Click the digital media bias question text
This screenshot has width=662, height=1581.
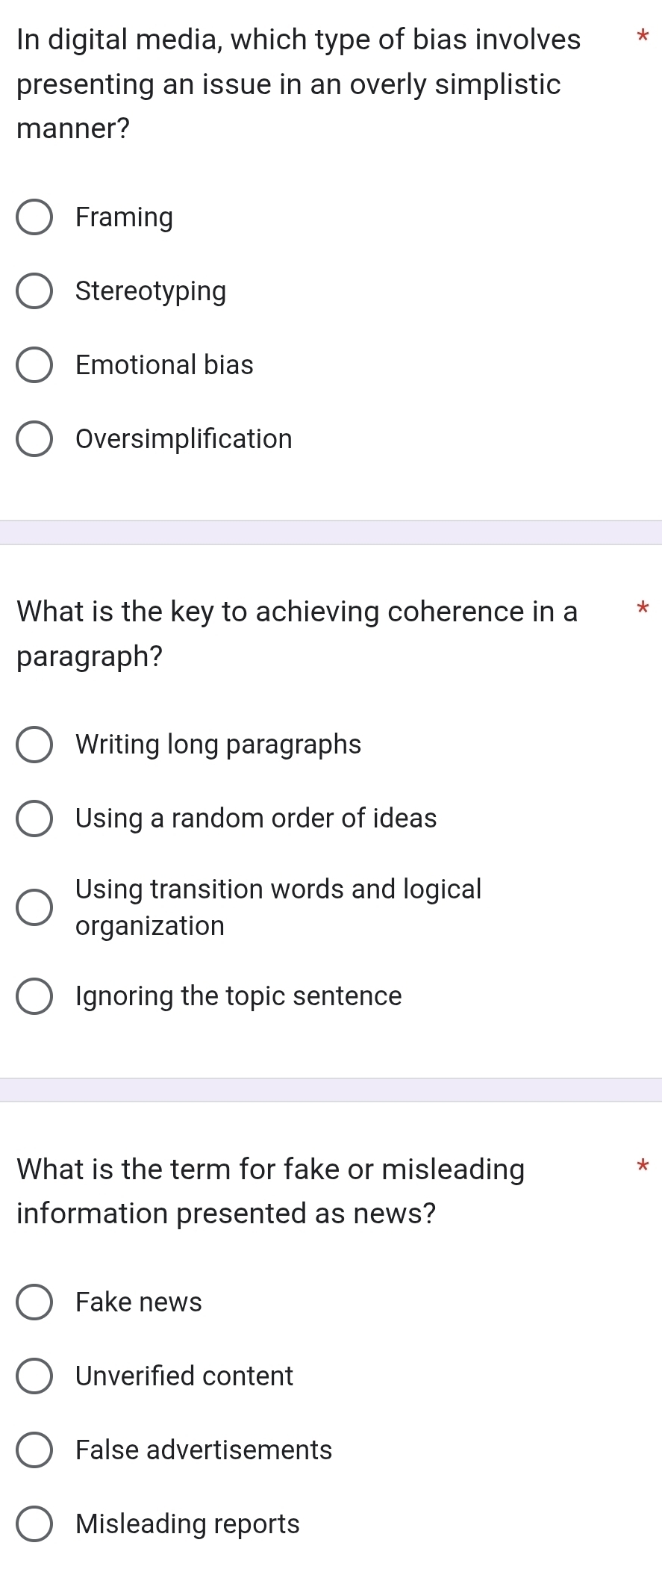299,84
